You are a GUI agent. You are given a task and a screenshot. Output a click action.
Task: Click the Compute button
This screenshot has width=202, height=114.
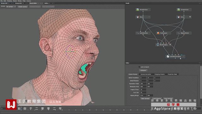143,70
